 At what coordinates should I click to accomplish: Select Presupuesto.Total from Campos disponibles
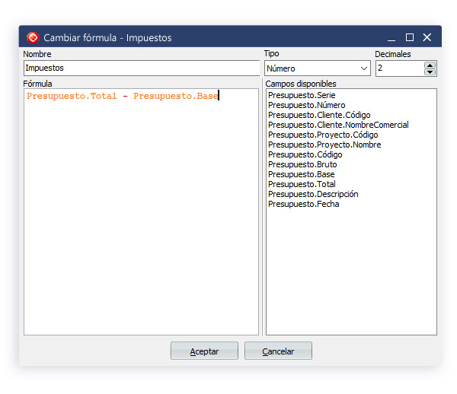pyautogui.click(x=302, y=184)
